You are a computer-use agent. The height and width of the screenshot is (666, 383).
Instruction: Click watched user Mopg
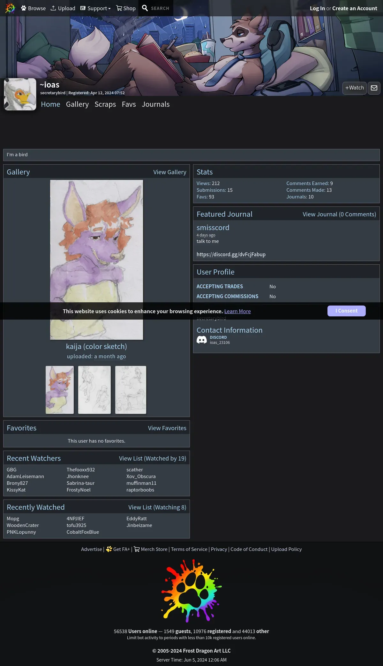pyautogui.click(x=13, y=518)
